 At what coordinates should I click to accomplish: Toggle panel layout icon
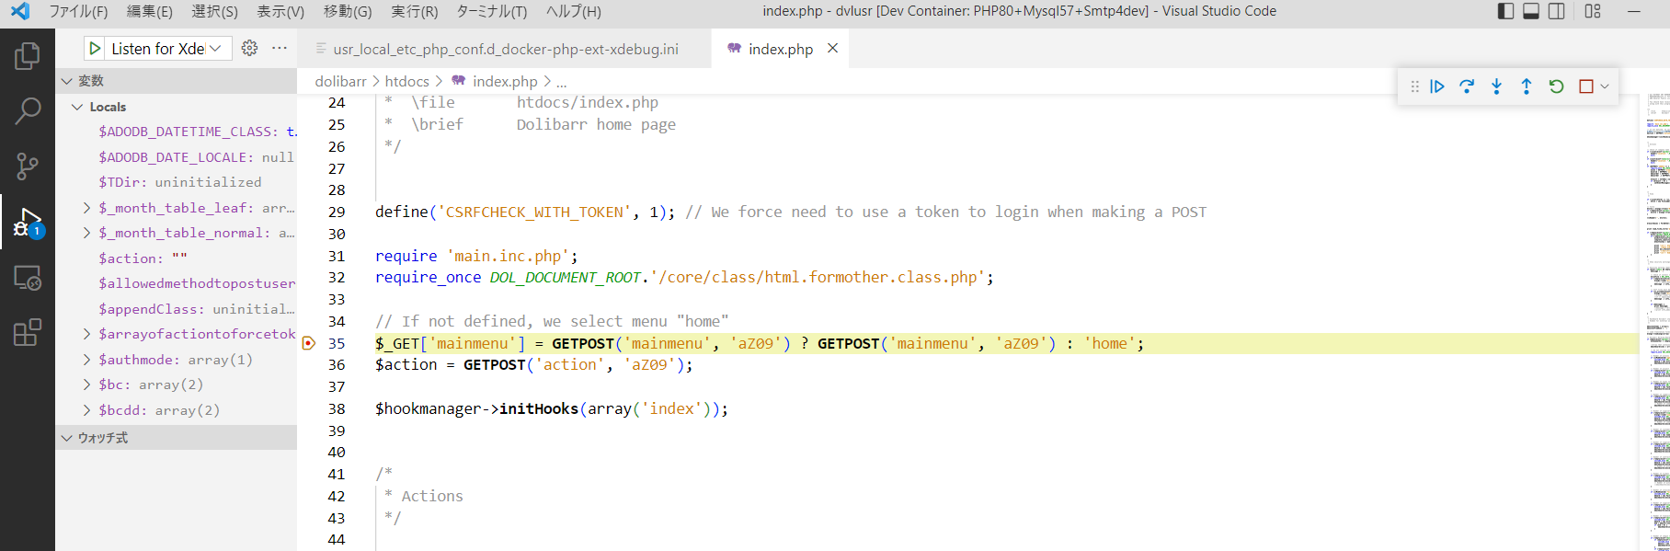click(x=1531, y=11)
